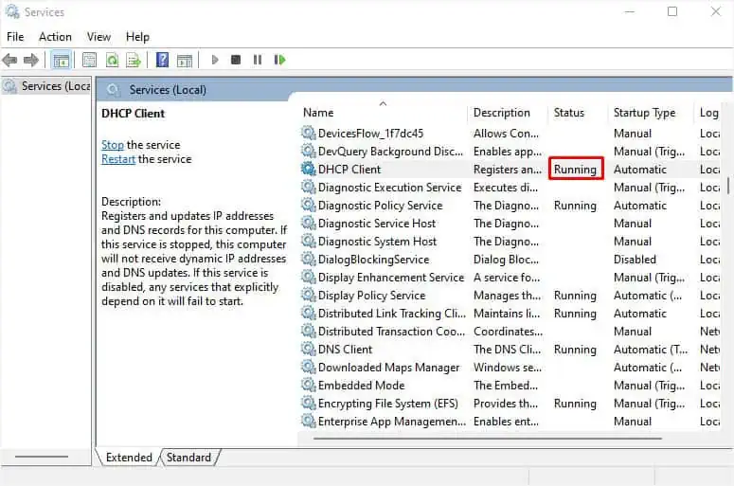Image resolution: width=734 pixels, height=486 pixels.
Task: Open the View menu
Action: tap(98, 37)
